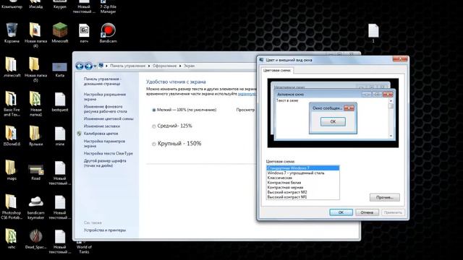Choose the Классическая color scheme
Image resolution: width=463 pixels, height=260 pixels.
point(302,178)
